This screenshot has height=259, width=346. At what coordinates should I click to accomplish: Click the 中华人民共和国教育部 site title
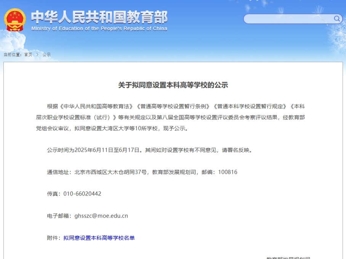tap(99, 17)
